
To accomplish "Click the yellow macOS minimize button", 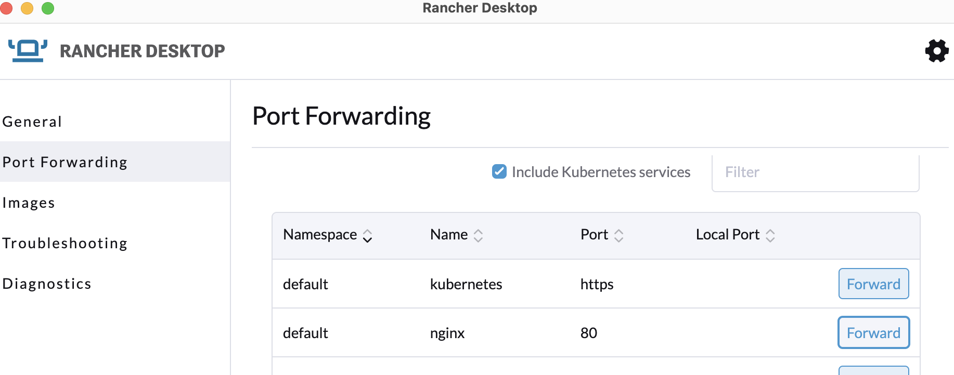I will [27, 8].
